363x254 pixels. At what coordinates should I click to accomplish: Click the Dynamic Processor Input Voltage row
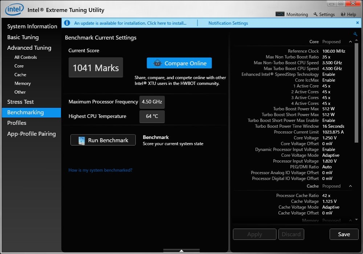coord(295,149)
